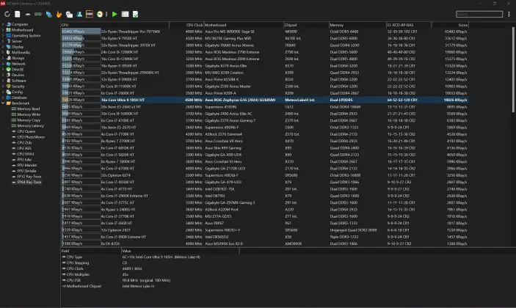Expand the Motherboard tree node arrow
This screenshot has width=516, height=308.
[3, 30]
